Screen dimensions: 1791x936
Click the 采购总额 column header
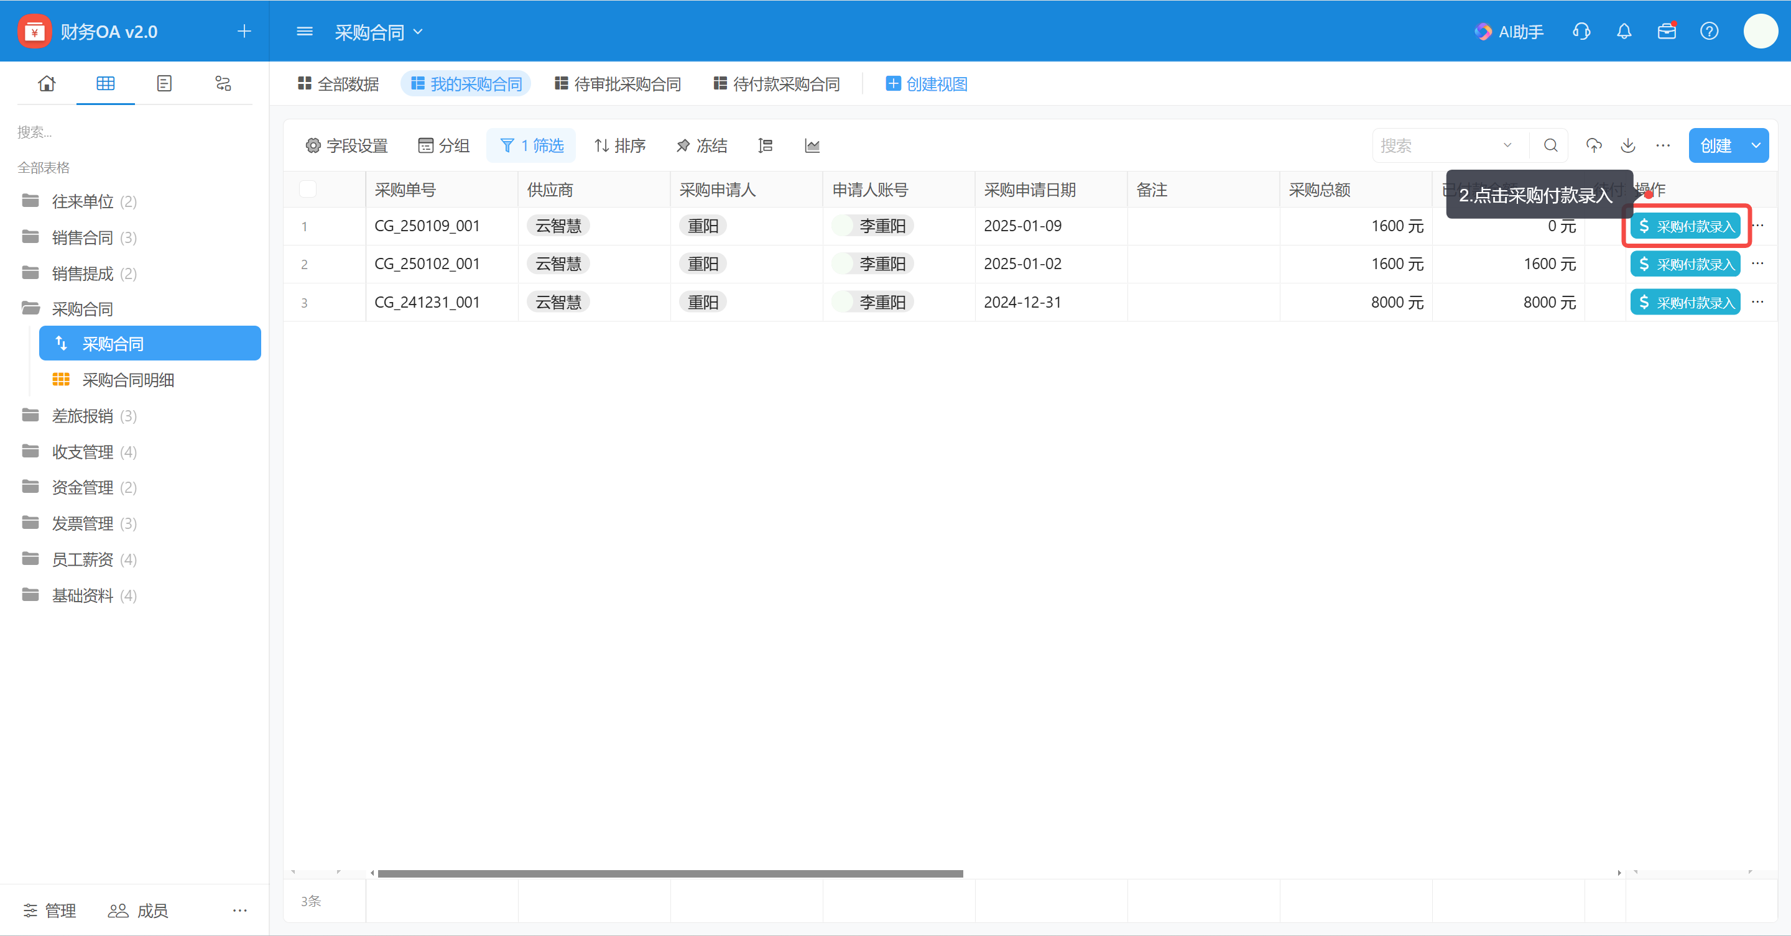point(1356,190)
